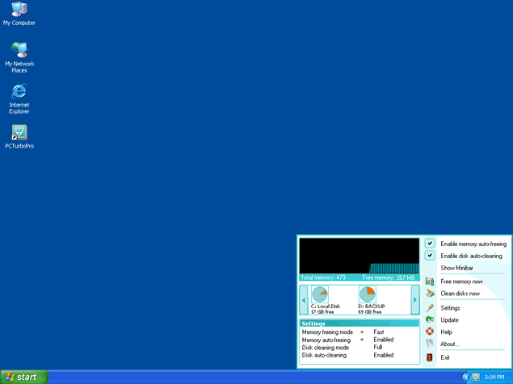Click PCTurboPro system tray icon
This screenshot has height=384, width=513.
[x=477, y=377]
